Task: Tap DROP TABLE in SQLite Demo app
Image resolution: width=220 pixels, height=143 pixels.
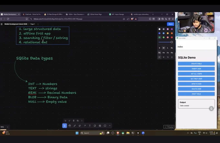Action: click(196, 94)
